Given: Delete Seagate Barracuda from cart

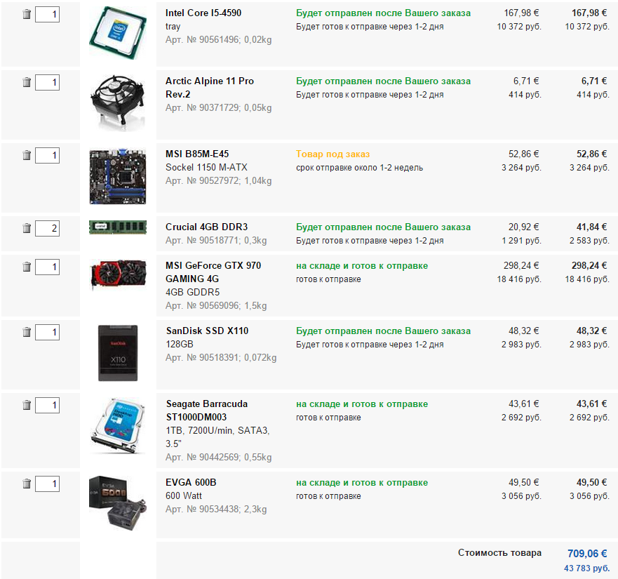Looking at the screenshot, I should pyautogui.click(x=27, y=405).
